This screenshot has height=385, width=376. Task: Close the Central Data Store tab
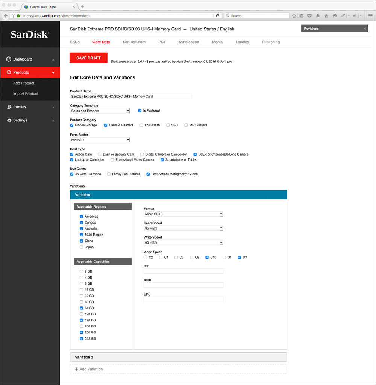[74, 7]
